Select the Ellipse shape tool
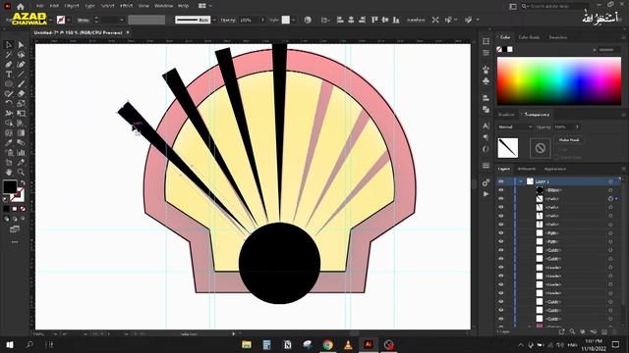This screenshot has height=353, width=629. [x=9, y=84]
